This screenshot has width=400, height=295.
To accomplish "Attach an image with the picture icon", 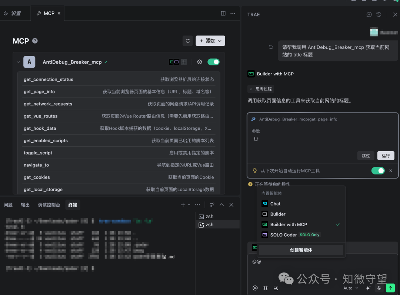I will pos(276,288).
